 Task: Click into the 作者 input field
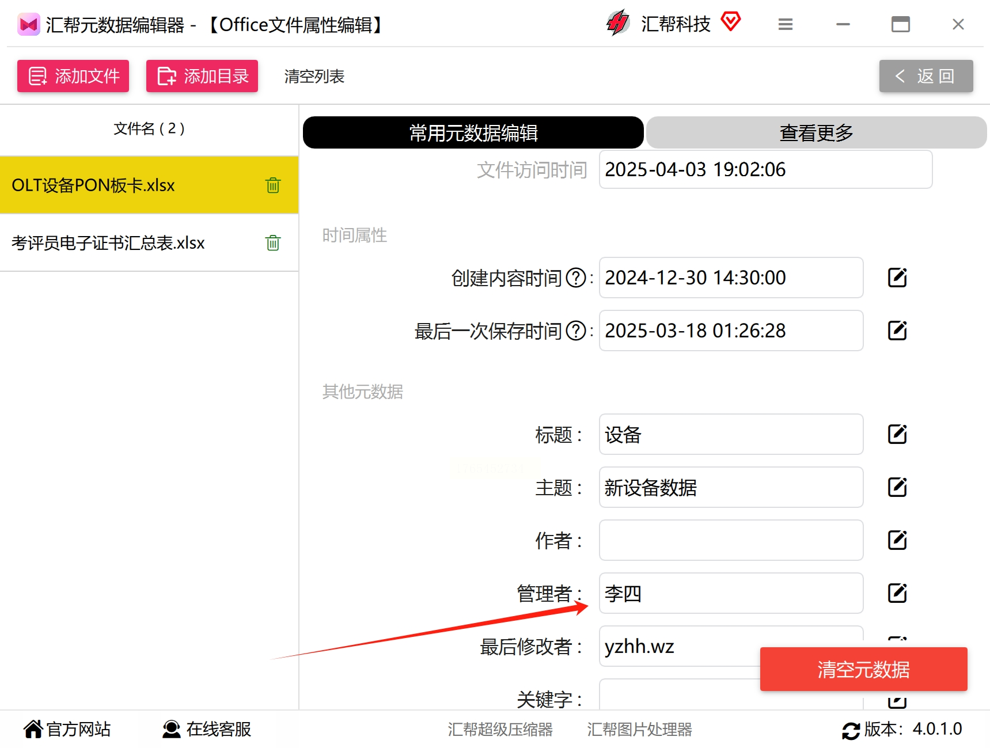(x=730, y=540)
